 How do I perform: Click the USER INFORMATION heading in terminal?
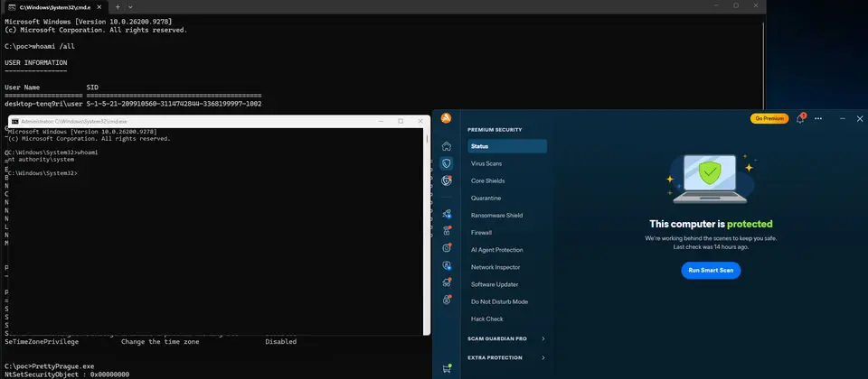pos(36,63)
